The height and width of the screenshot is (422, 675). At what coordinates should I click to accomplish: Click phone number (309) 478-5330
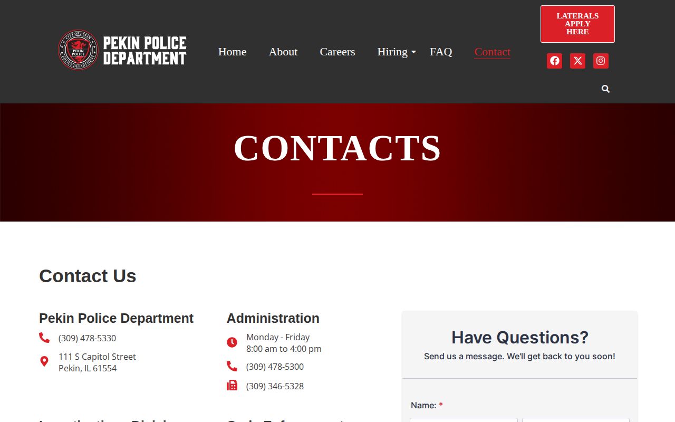point(87,338)
